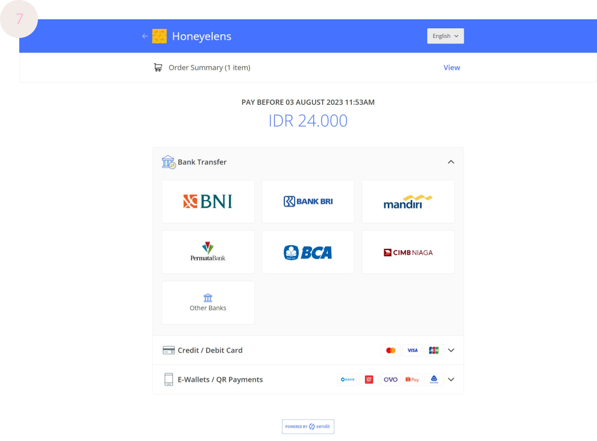The image size is (597, 441).
Task: Select PermataBank for transfer
Action: point(208,252)
